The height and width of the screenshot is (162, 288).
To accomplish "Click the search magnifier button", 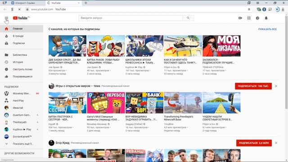I will 188,18.
